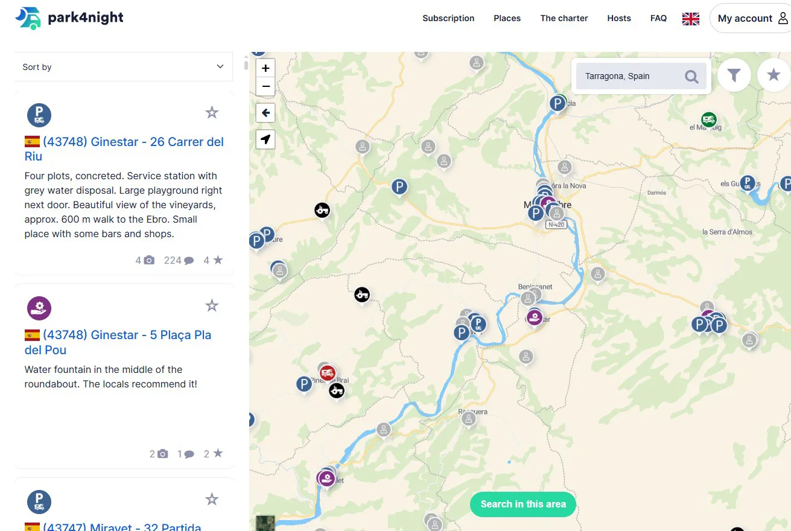
Task: Favorite the Ginestar 26 Carrer del Riu listing
Action: (212, 113)
